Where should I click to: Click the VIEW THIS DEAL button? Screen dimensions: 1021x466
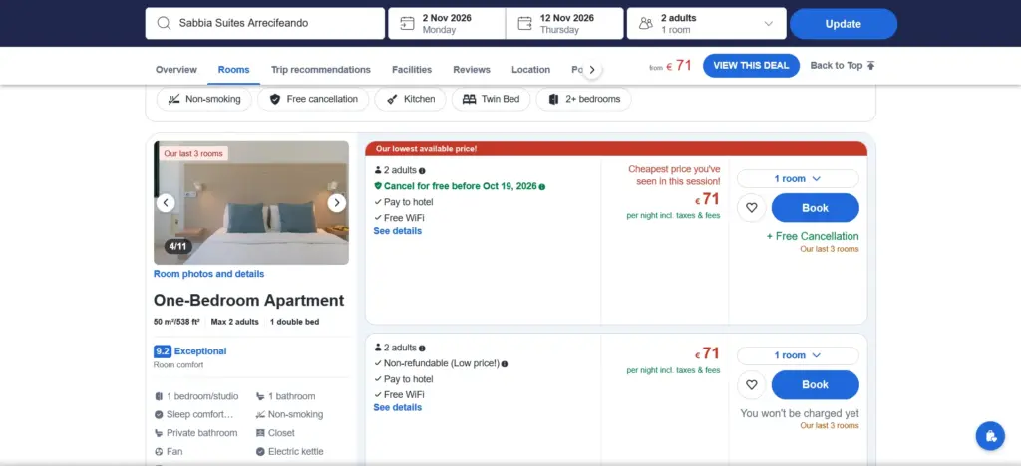click(751, 65)
